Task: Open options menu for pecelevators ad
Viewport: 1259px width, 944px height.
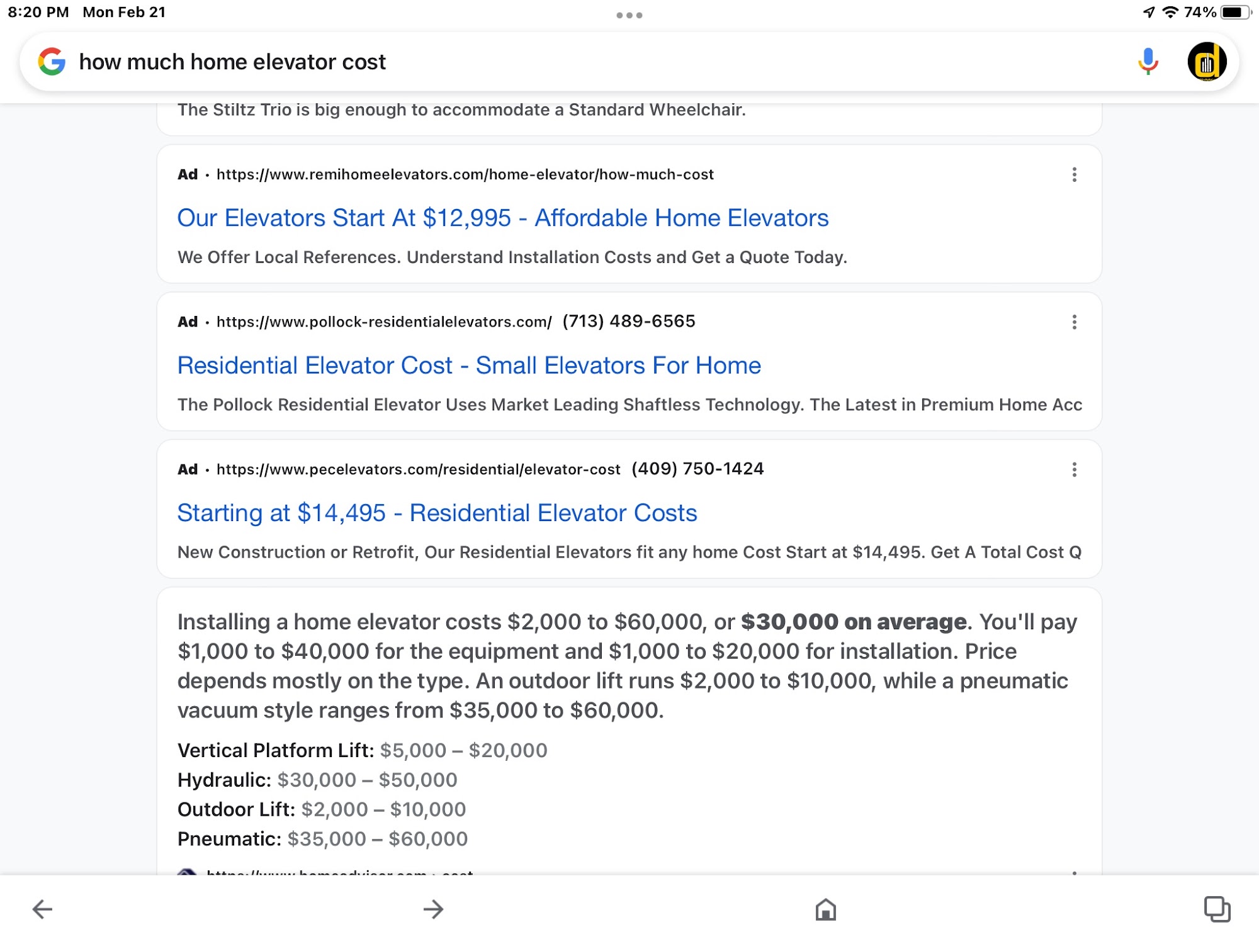Action: [1074, 469]
